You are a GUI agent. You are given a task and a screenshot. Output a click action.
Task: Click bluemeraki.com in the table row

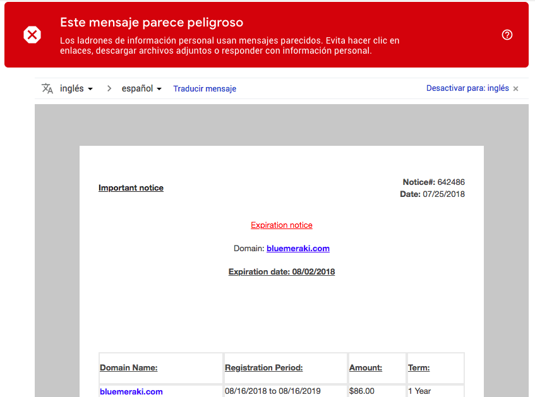[131, 391]
